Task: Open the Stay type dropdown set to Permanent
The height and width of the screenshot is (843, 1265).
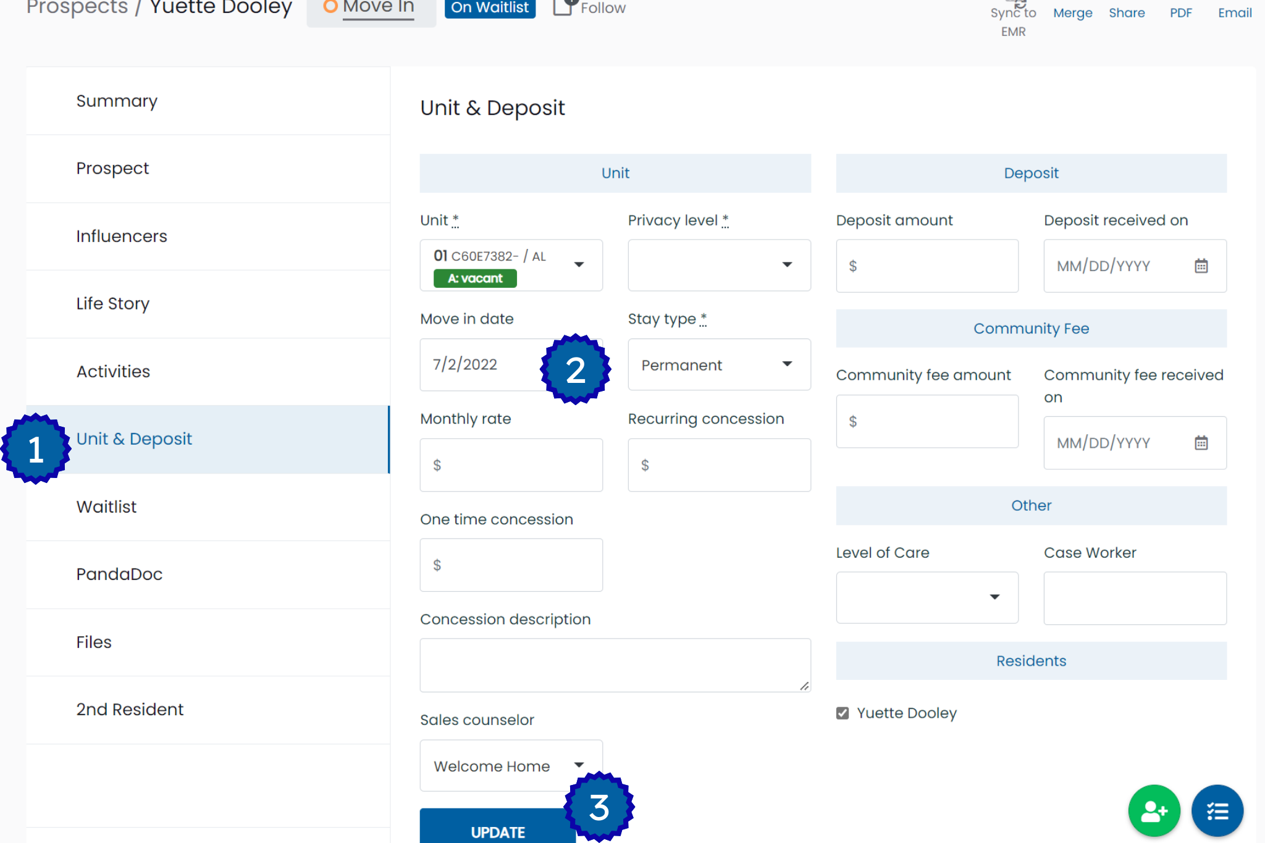Action: [719, 364]
